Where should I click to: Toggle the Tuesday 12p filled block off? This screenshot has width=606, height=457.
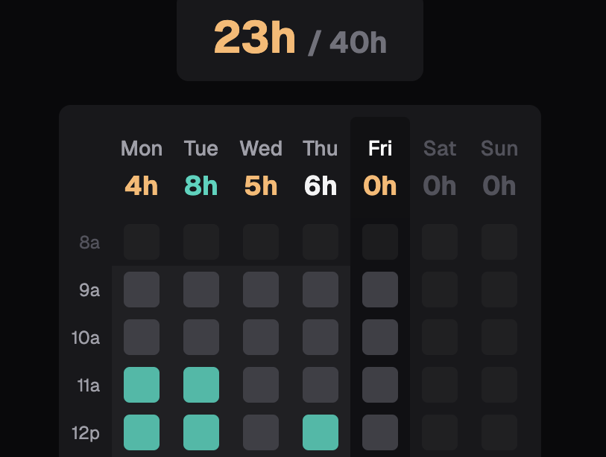click(201, 432)
